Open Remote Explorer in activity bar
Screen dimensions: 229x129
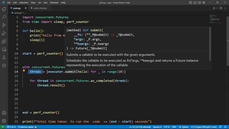4,49
